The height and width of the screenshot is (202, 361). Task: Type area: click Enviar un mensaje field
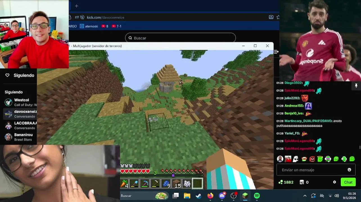(316, 170)
